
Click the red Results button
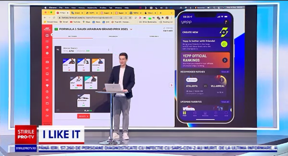coord(83,116)
